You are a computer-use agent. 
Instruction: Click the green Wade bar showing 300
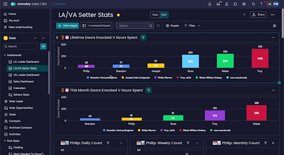(225, 61)
